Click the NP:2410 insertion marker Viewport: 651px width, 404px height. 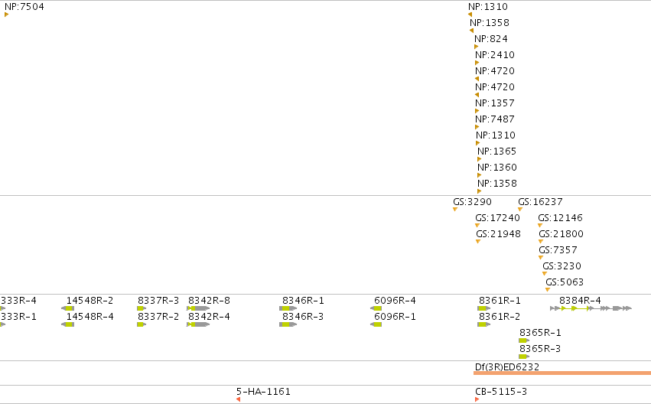click(477, 63)
